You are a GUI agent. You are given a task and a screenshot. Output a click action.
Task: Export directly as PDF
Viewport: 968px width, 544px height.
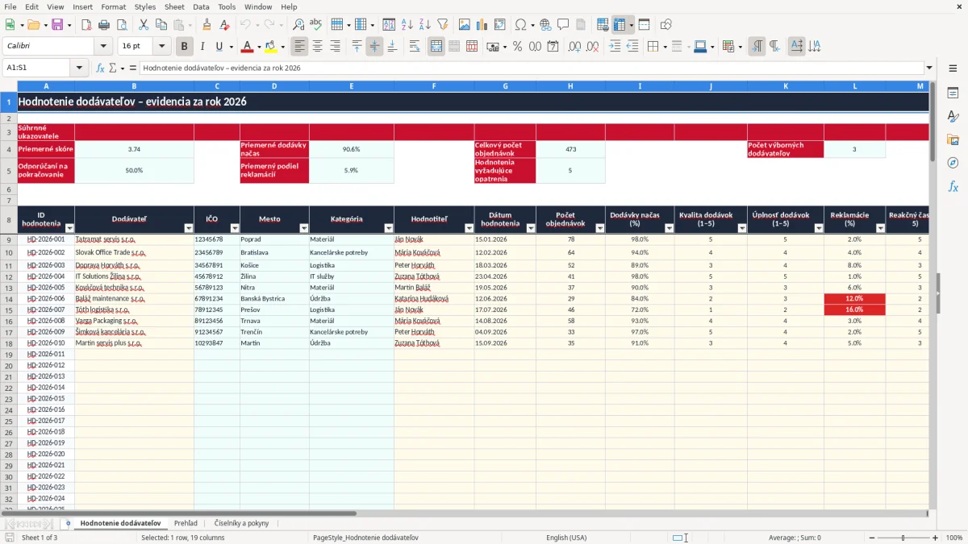[86, 25]
